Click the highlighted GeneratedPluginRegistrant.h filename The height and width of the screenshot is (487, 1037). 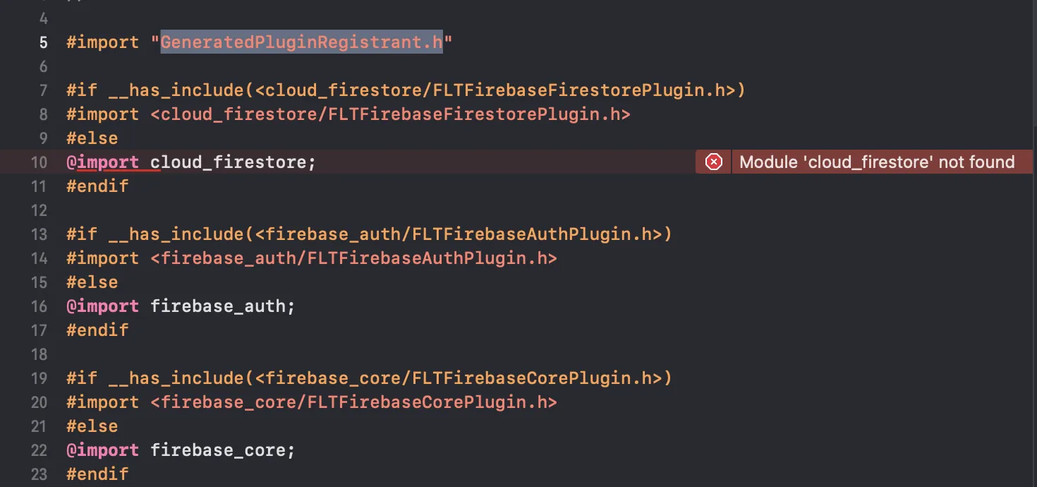301,42
